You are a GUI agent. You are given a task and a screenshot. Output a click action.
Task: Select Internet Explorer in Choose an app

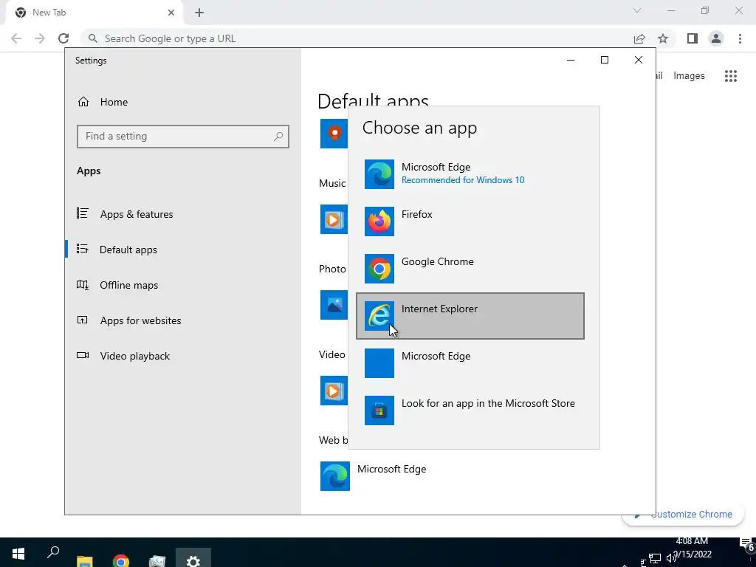click(470, 316)
